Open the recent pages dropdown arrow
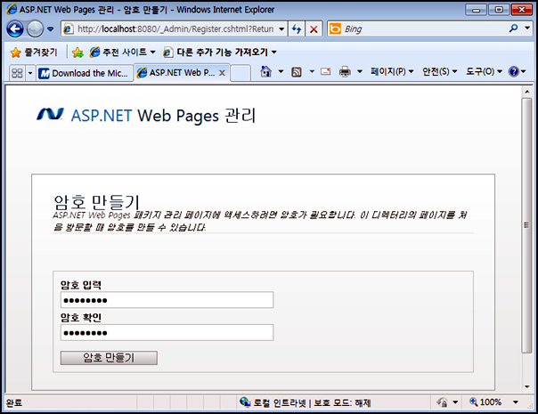538x414 pixels. 51,29
